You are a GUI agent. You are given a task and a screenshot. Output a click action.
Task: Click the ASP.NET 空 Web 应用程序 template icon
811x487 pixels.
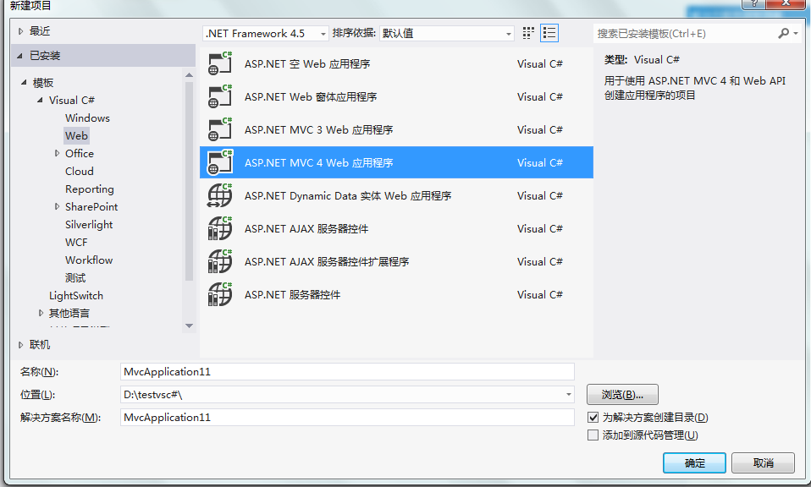(x=220, y=63)
